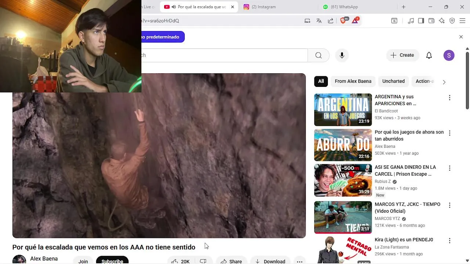Image resolution: width=470 pixels, height=264 pixels.
Task: Open options menu for MARCOS YTZ TIEMPO video
Action: pyautogui.click(x=449, y=205)
